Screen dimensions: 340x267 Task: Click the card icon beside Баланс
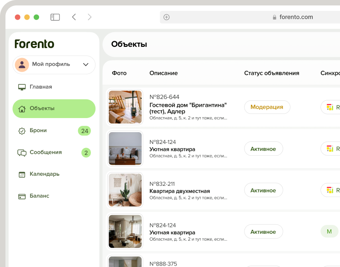pyautogui.click(x=22, y=197)
